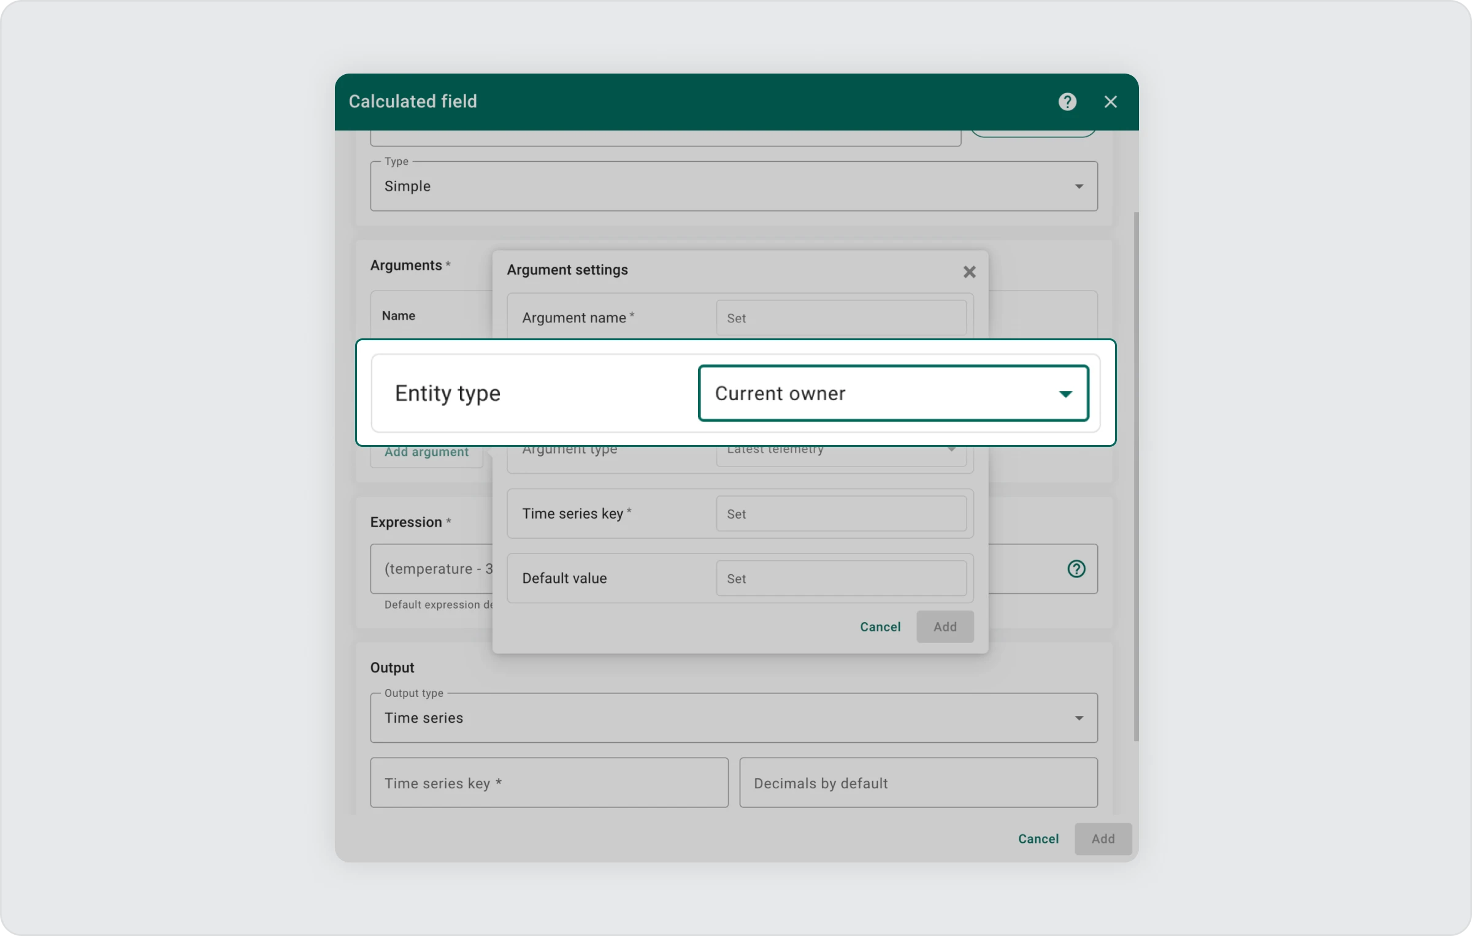
Task: Cancel the Argument settings popup
Action: tap(880, 626)
